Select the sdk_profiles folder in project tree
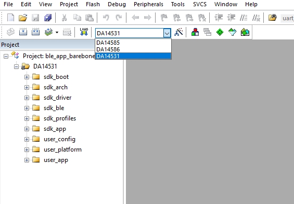 click(60, 118)
